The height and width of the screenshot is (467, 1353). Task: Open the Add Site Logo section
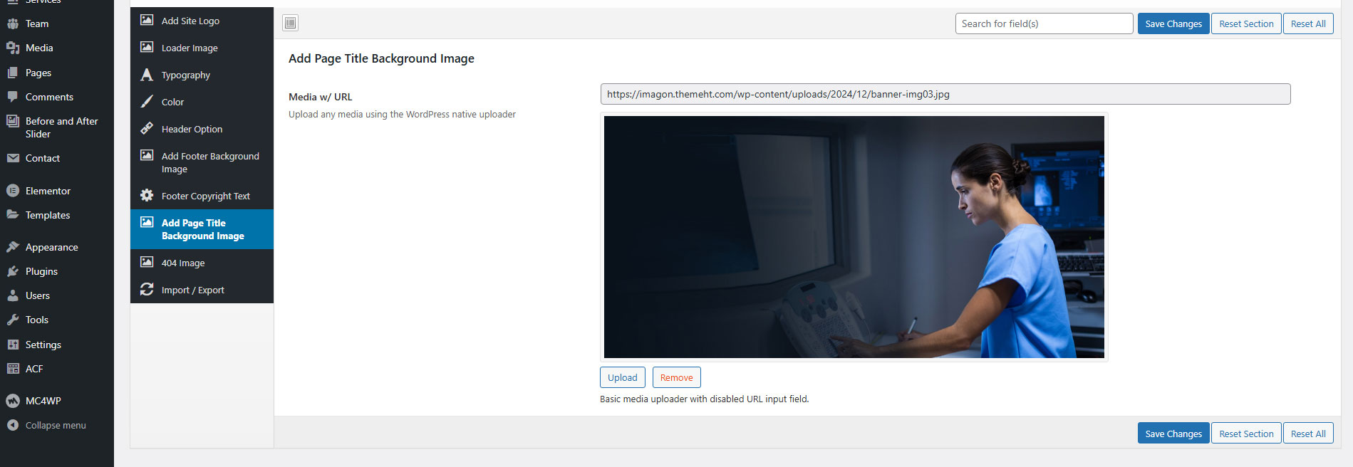(x=202, y=21)
